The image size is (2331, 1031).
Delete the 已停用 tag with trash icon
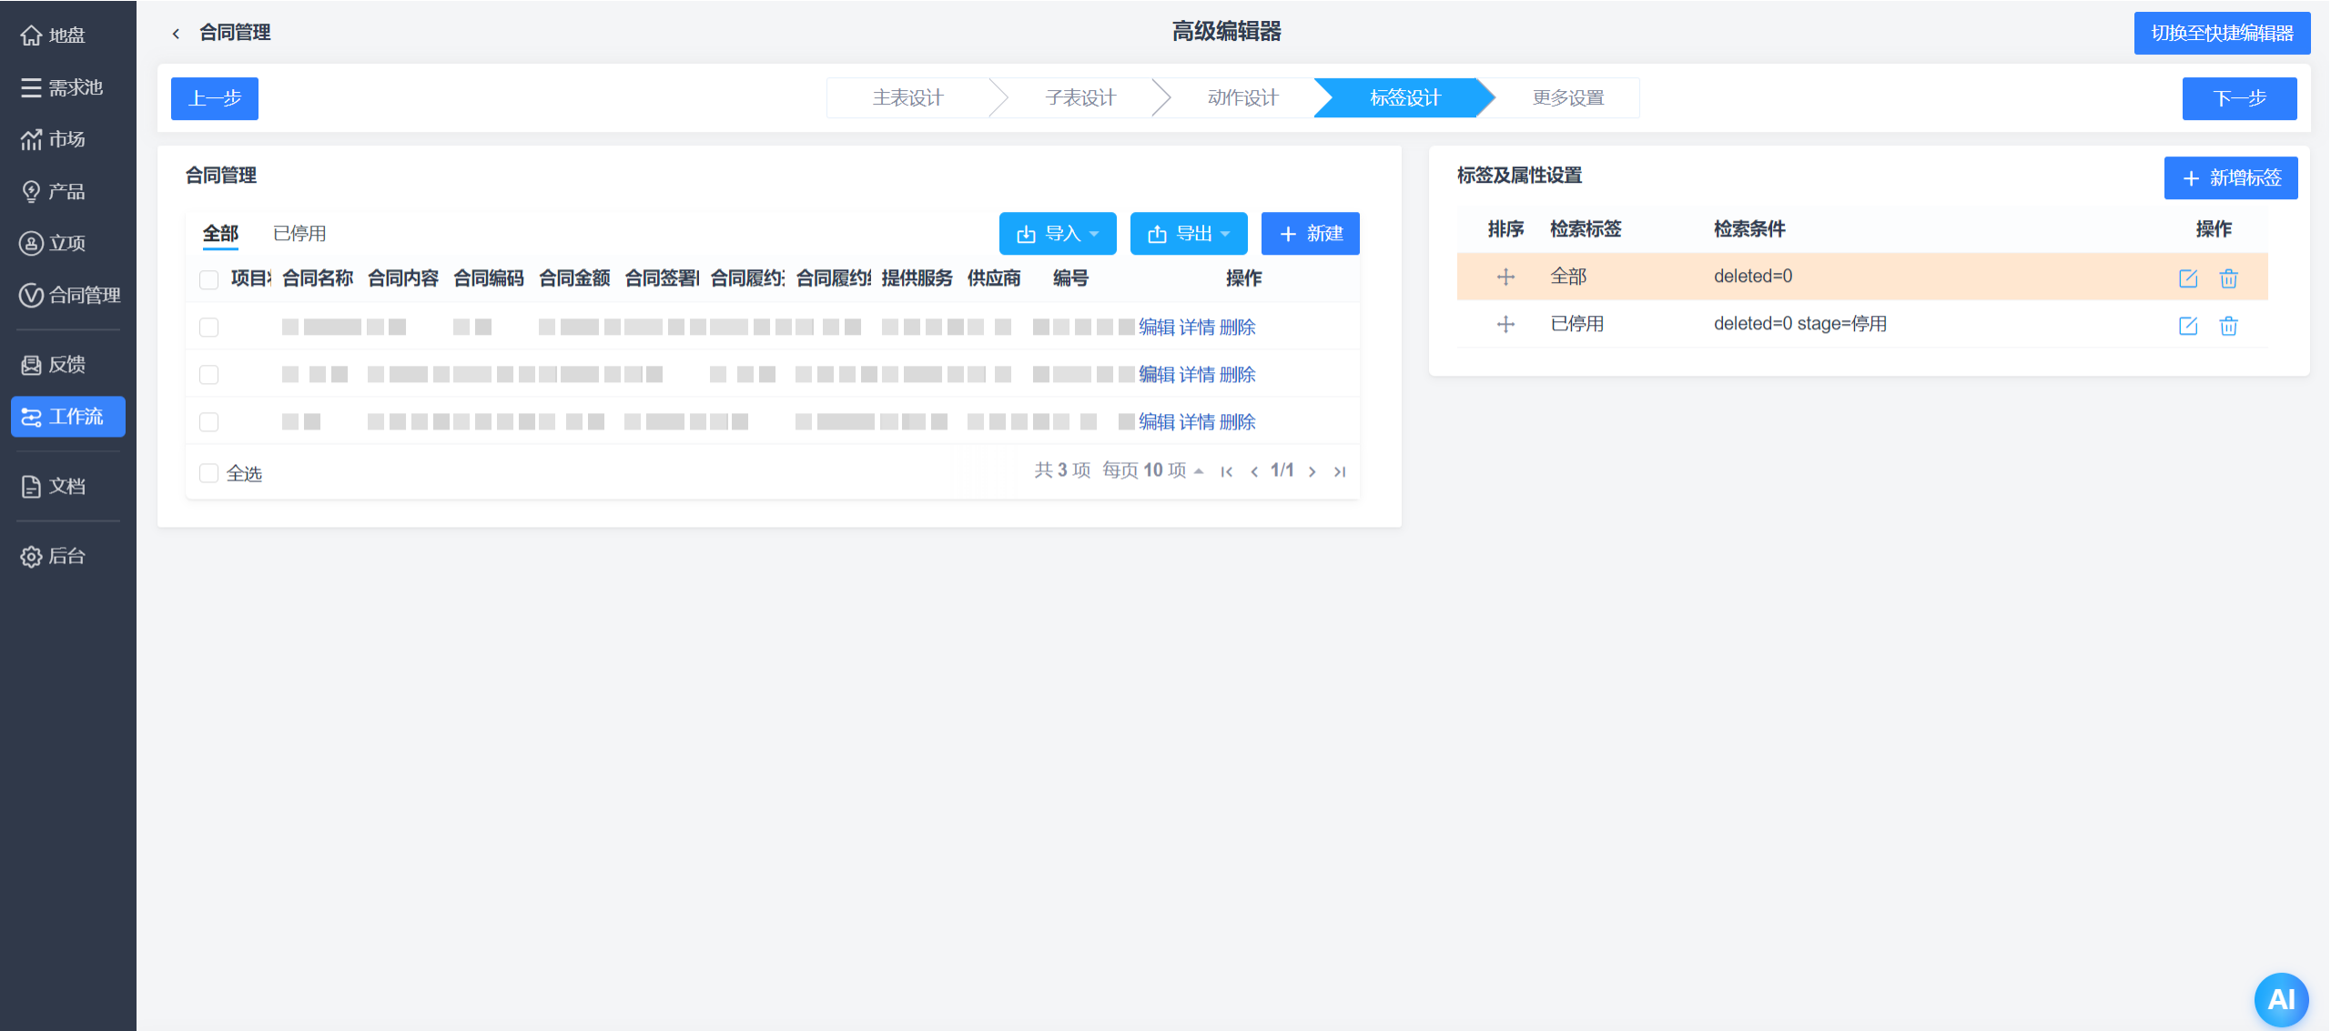2227,326
